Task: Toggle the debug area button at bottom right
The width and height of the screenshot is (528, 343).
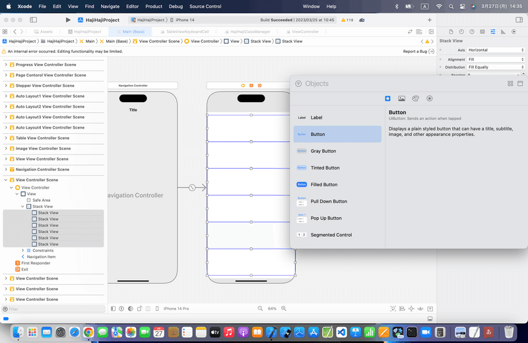Action: coord(430,319)
